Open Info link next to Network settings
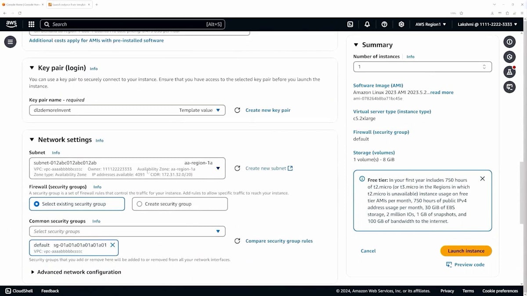The image size is (527, 296). [x=100, y=141]
